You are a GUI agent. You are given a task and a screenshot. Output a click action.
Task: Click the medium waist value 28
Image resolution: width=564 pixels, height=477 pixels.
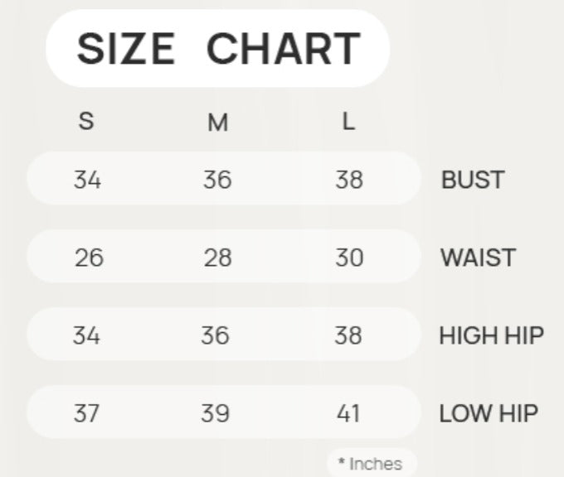[217, 258]
